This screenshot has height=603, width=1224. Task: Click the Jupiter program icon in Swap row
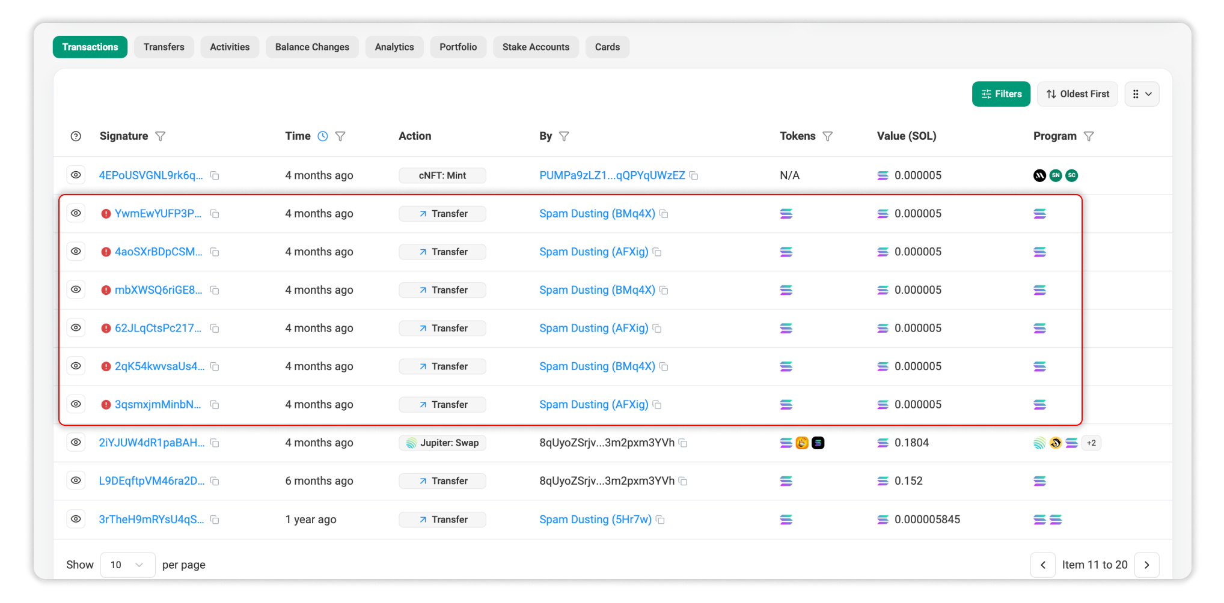pyautogui.click(x=1039, y=443)
